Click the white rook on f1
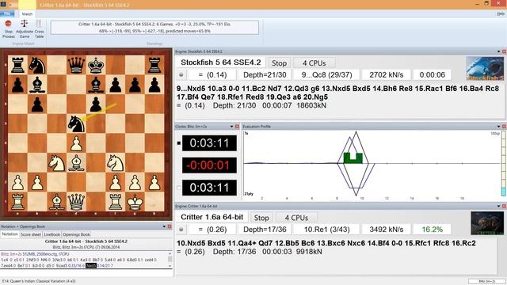Viewport: 507px width, 285px height. click(116, 202)
